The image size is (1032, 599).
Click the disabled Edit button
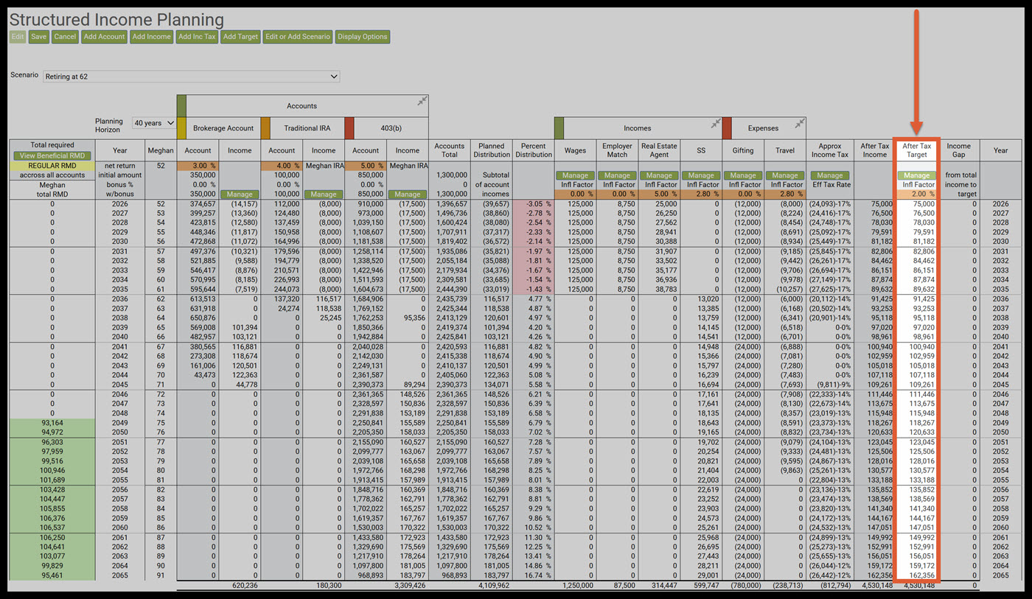[18, 37]
